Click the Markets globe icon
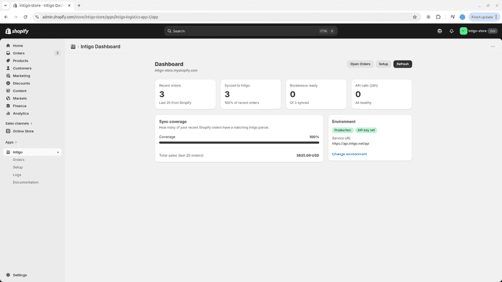Image resolution: width=502 pixels, height=282 pixels. 8,98
